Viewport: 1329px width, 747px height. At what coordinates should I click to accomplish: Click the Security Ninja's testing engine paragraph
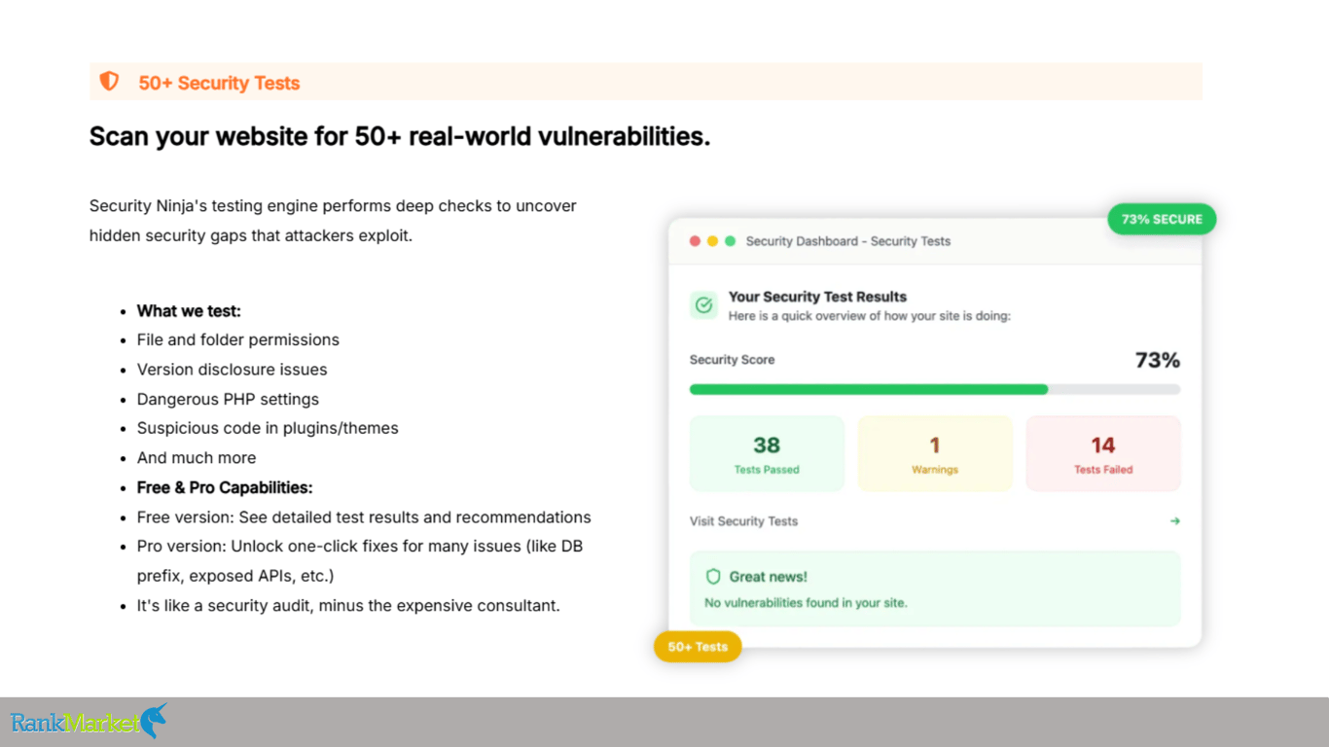pos(333,221)
